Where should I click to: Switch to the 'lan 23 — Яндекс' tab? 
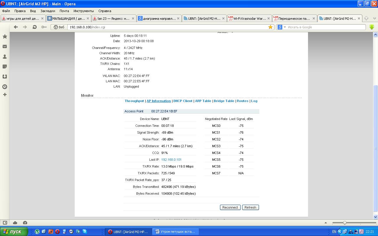pos(113,18)
